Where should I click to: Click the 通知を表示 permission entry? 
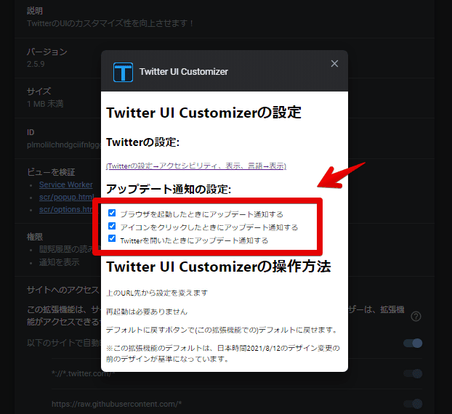pyautogui.click(x=59, y=262)
